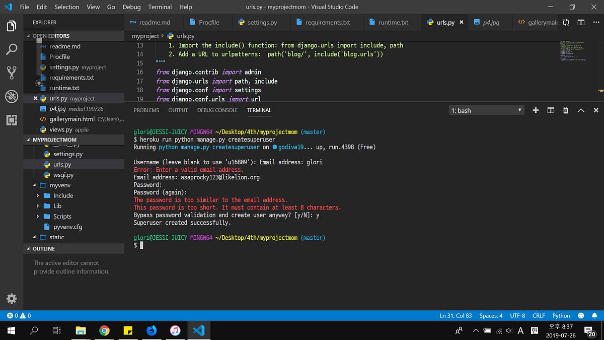Open the Source Control view

12,73
